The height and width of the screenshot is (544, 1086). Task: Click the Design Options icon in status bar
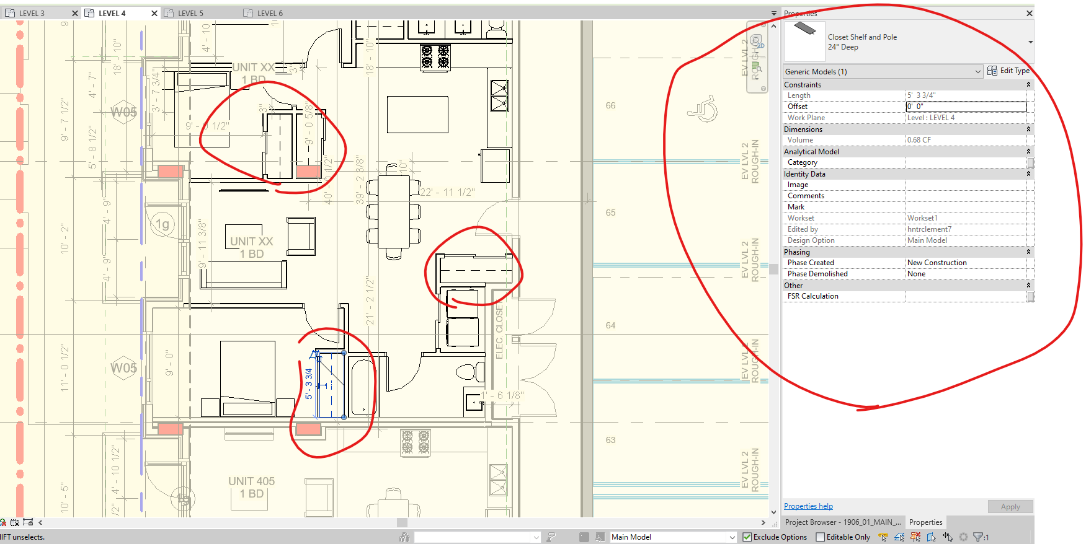584,537
